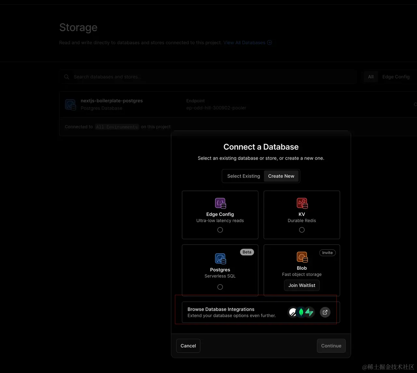Viewport: 417px width, 373px height.
Task: Open the external link icon for database integrations
Action: (325, 312)
